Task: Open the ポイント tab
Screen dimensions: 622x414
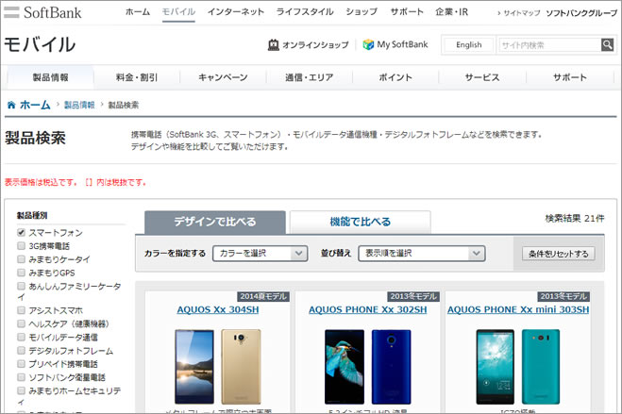Action: (x=395, y=77)
